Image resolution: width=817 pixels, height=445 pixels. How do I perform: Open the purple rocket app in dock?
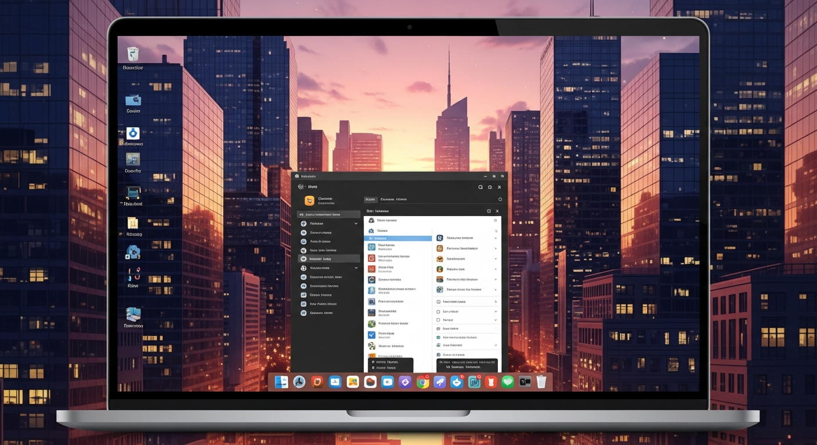point(440,382)
